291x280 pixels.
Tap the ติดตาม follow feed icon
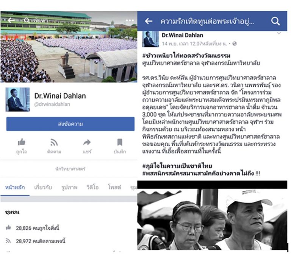(x=54, y=142)
